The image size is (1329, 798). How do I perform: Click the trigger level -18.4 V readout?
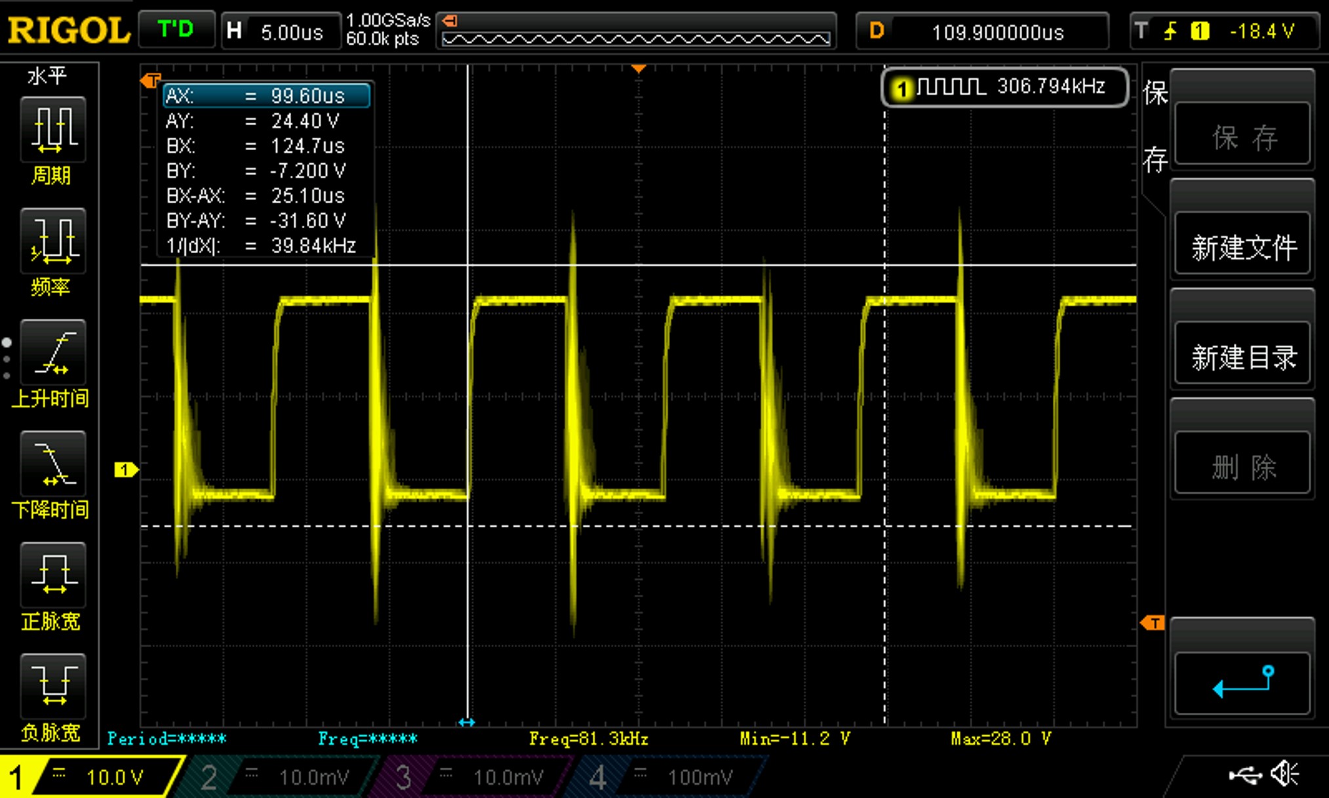pyautogui.click(x=1261, y=31)
